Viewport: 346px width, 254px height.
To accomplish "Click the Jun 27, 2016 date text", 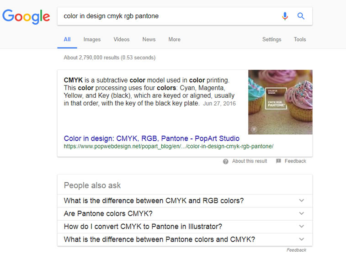I will tap(219, 103).
